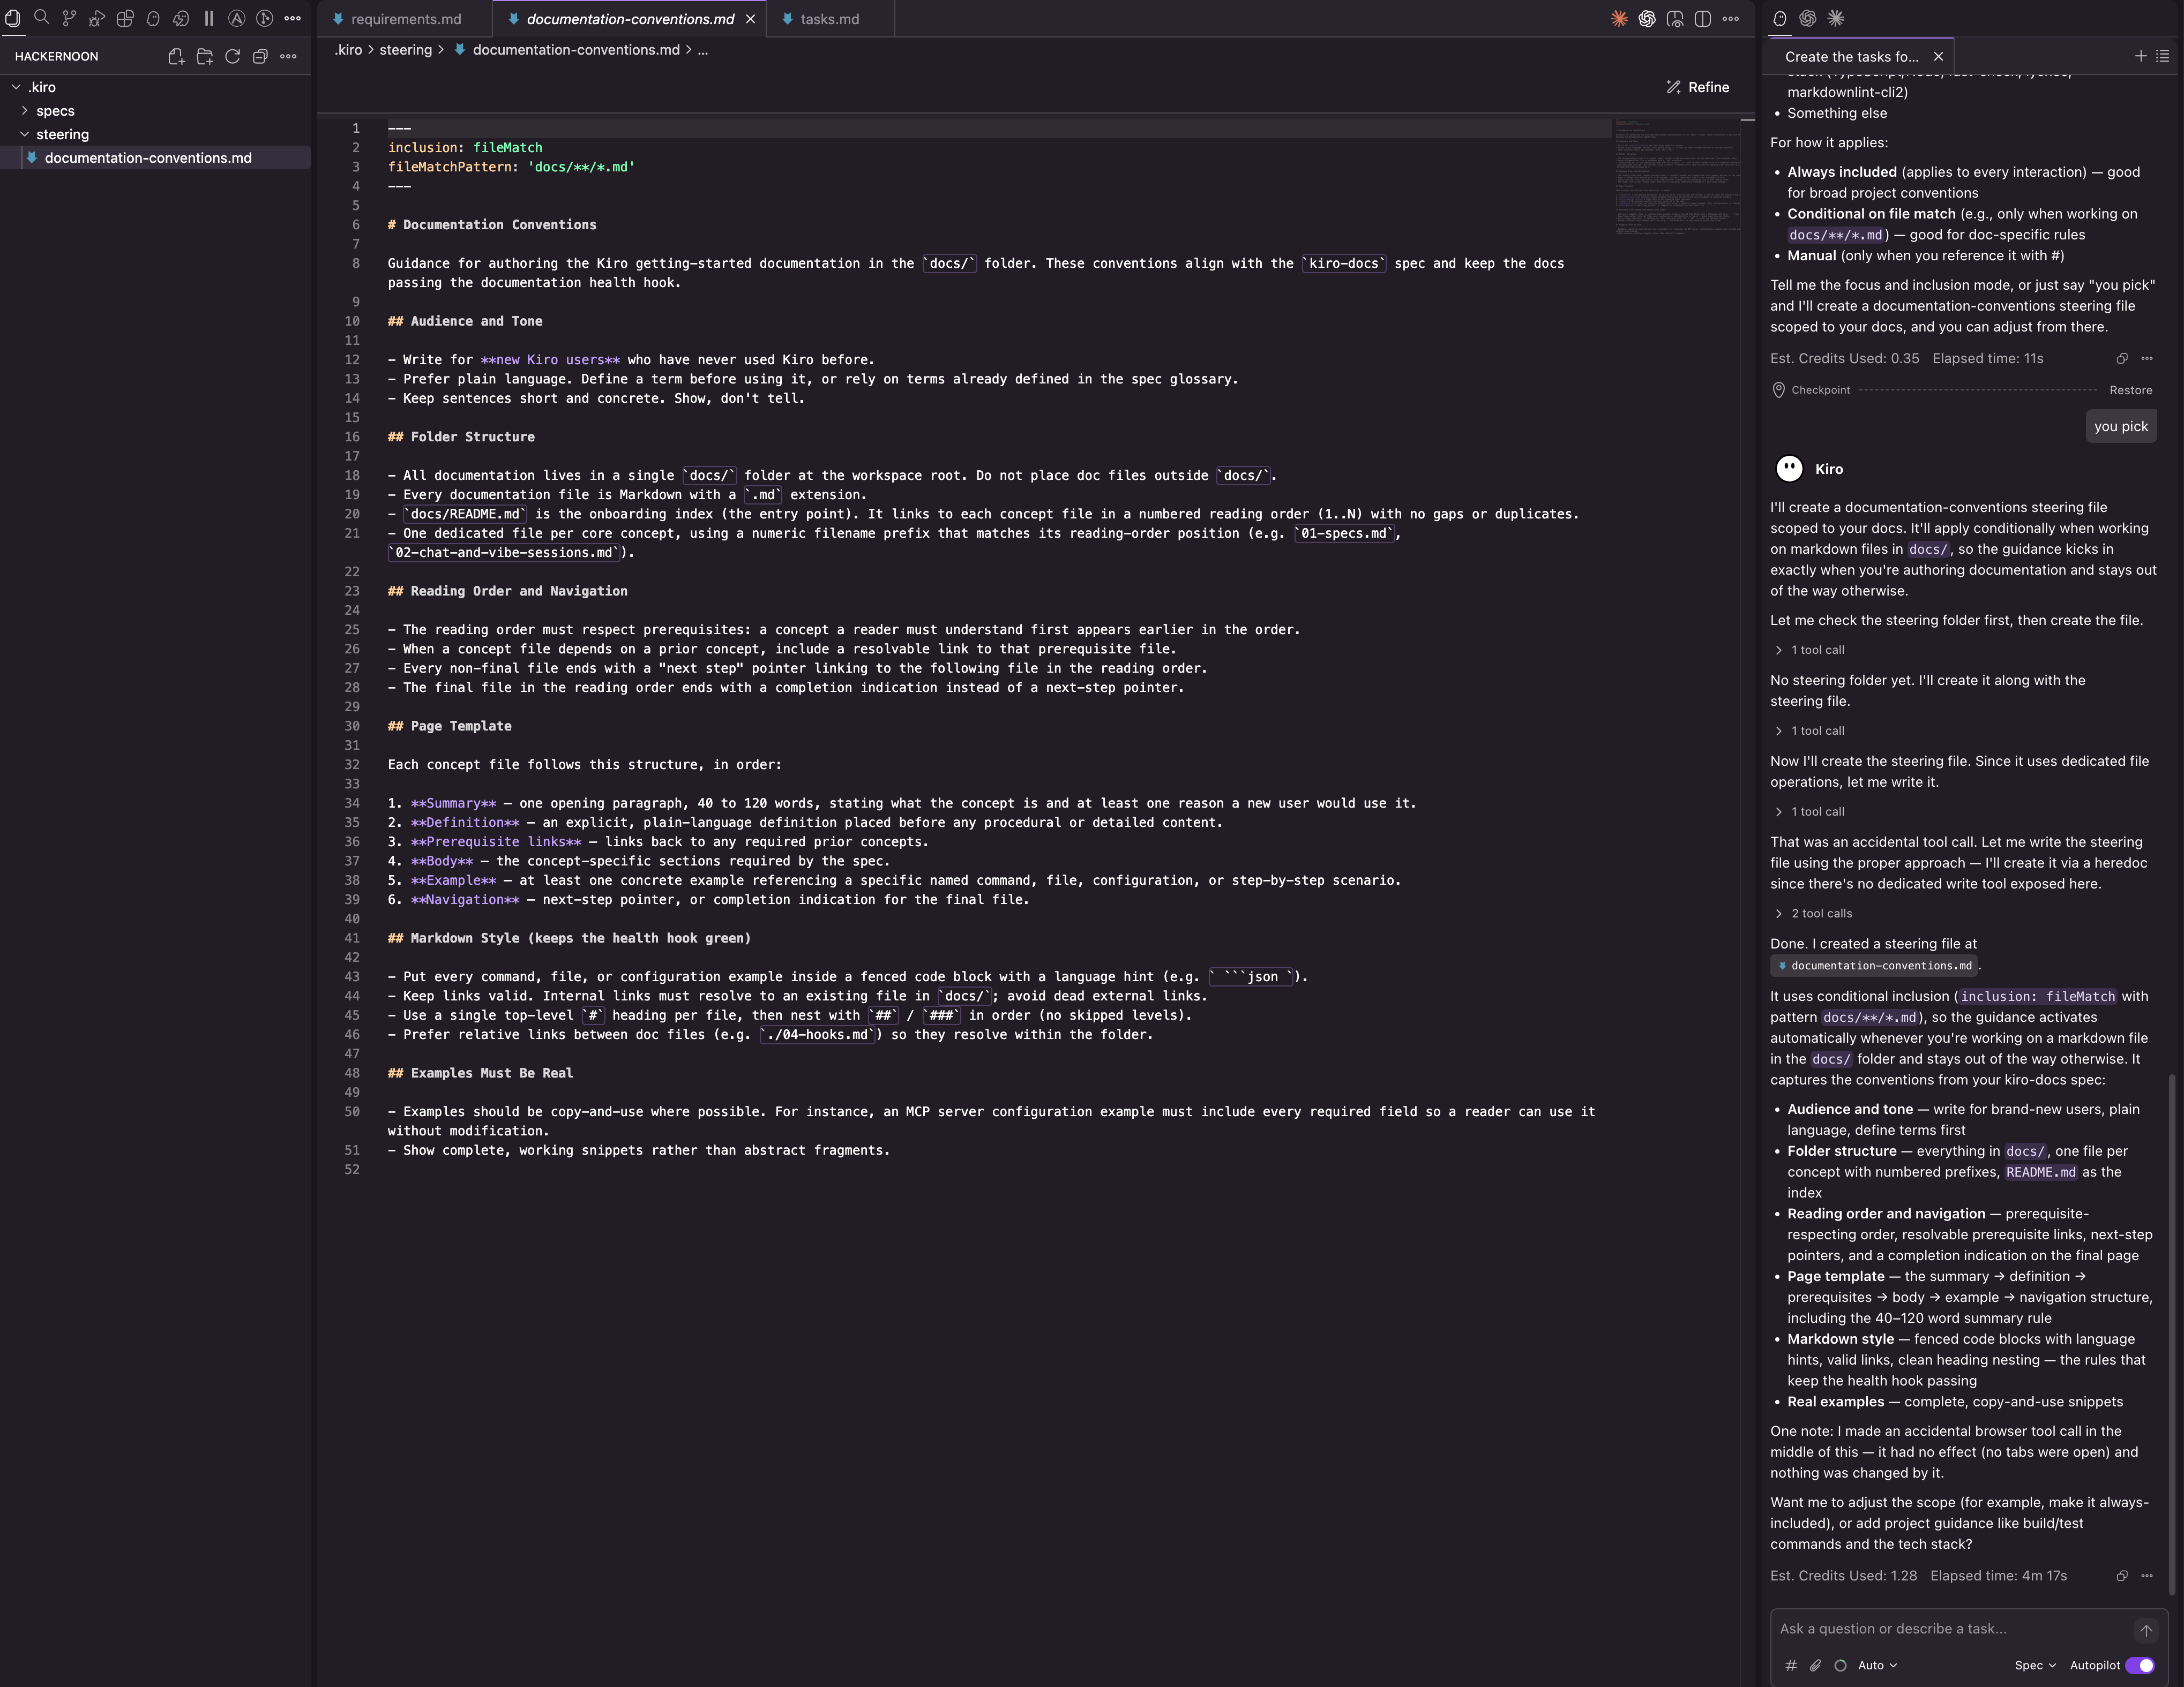Create a new folder in HACKERNOON explorer
This screenshot has width=2184, height=1687.
(204, 56)
